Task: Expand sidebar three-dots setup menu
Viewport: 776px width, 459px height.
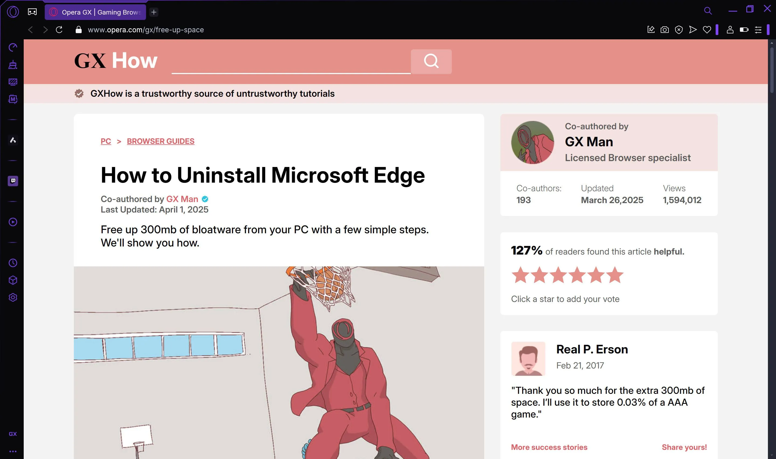Action: coord(13,451)
